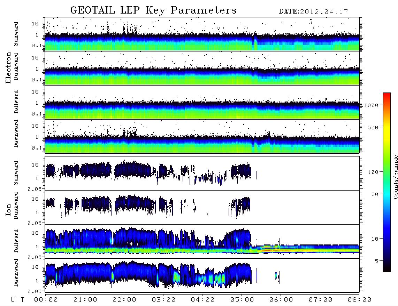Click inside the Ion Dawnward spectrogram panel
This screenshot has height=306, width=398.
[202, 275]
